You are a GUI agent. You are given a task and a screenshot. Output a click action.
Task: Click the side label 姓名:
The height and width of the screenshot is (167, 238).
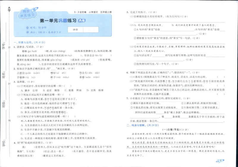point(4,75)
